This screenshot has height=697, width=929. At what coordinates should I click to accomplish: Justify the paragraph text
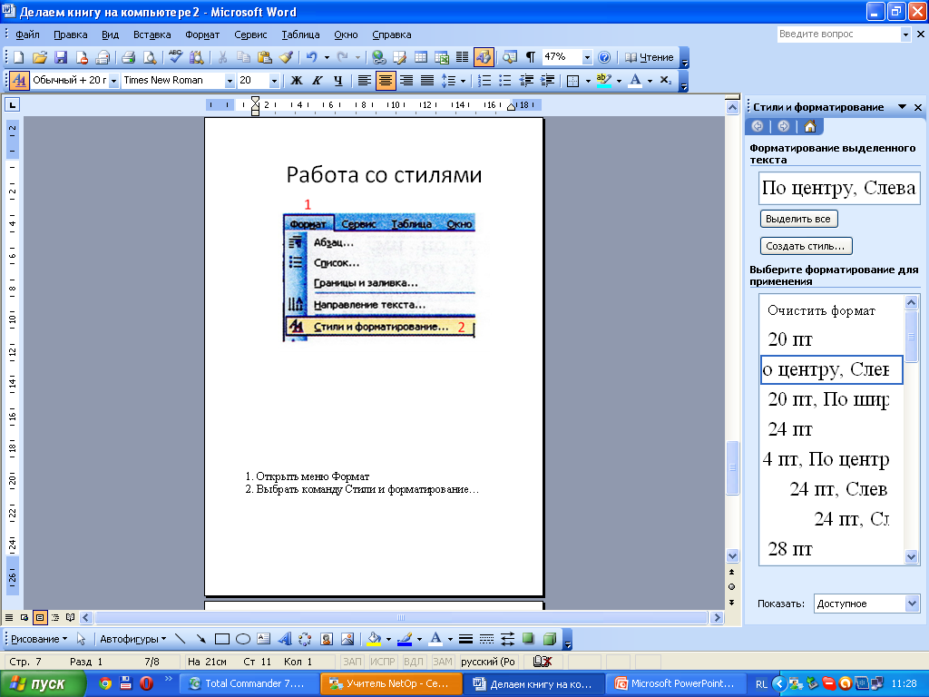point(427,81)
